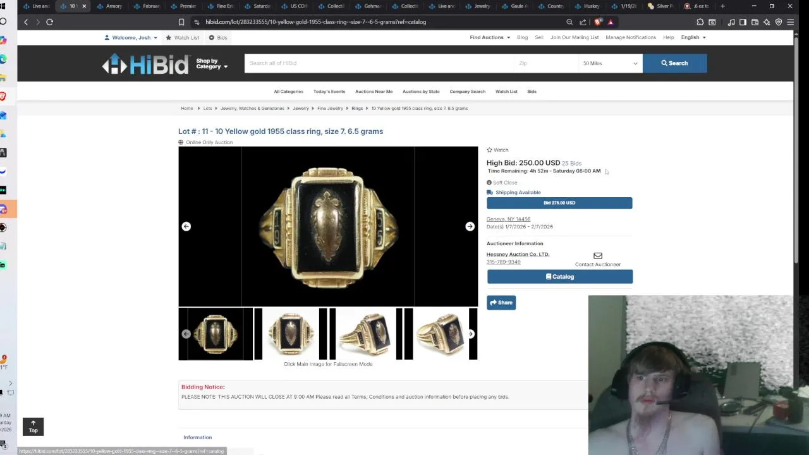This screenshot has width=809, height=455.
Task: Open All Categories in the nav bar
Action: pos(288,92)
